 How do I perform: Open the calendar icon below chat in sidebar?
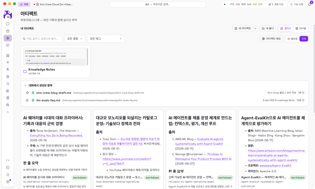tap(8, 31)
